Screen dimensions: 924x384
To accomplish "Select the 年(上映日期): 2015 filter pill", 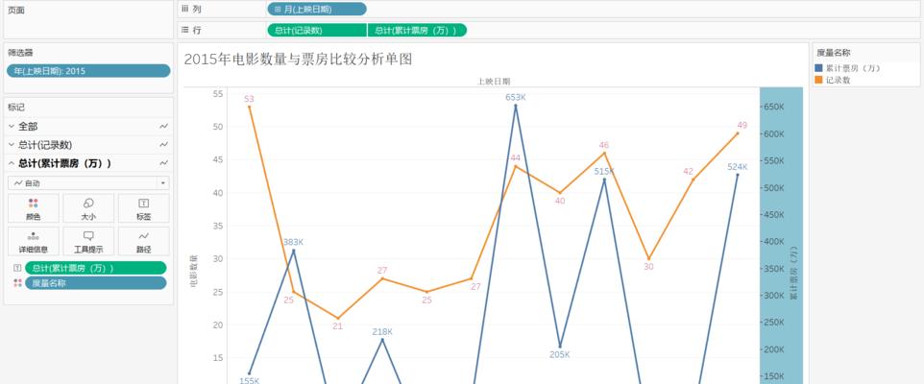I will tap(88, 71).
